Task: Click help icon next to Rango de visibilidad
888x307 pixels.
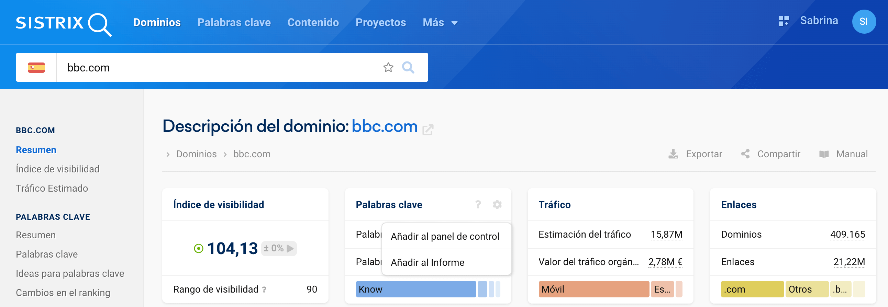Action: point(264,289)
